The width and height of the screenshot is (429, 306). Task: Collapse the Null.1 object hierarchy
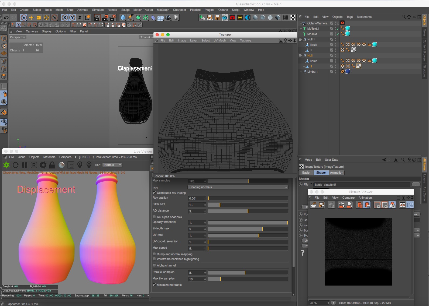(300, 39)
